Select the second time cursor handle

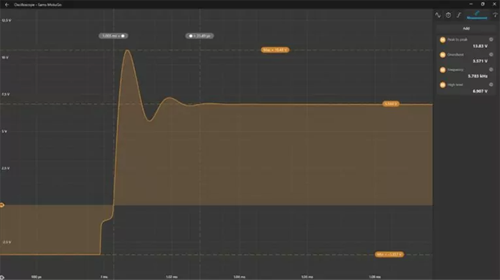(x=199, y=36)
